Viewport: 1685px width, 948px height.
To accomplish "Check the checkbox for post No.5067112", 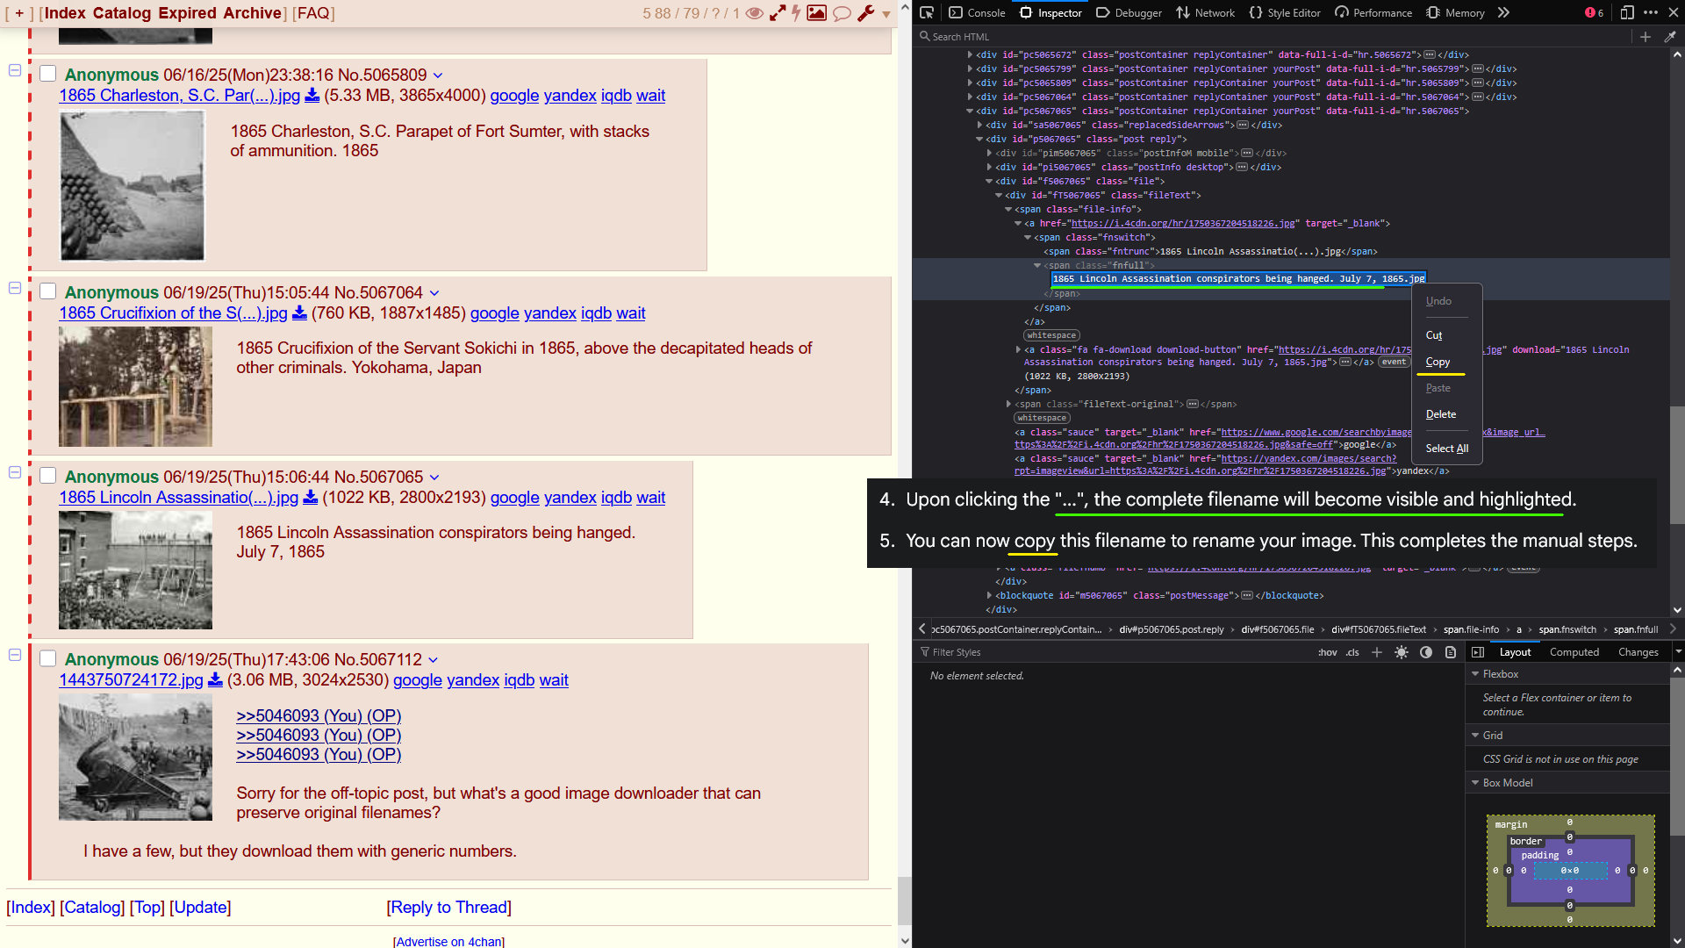I will tap(48, 658).
